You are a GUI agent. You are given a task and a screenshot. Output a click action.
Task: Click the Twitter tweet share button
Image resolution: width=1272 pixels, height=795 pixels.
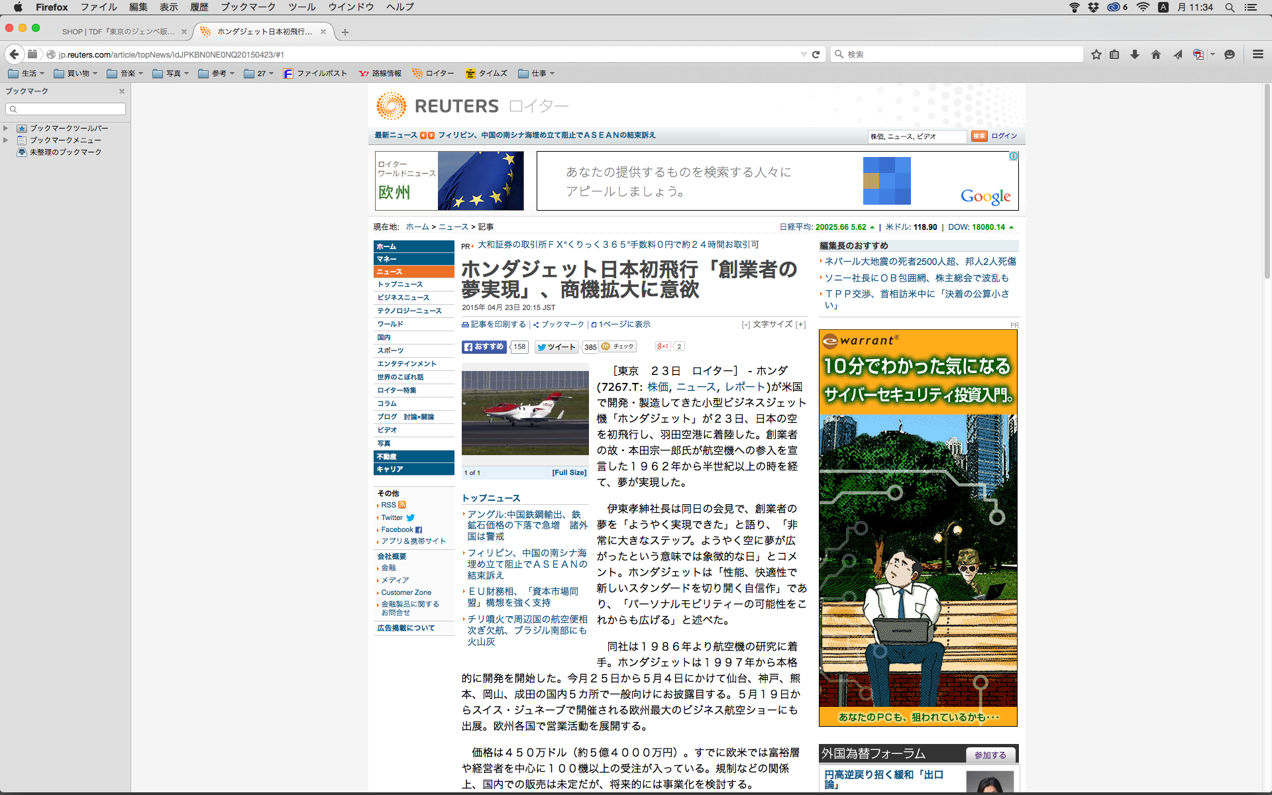click(x=556, y=346)
